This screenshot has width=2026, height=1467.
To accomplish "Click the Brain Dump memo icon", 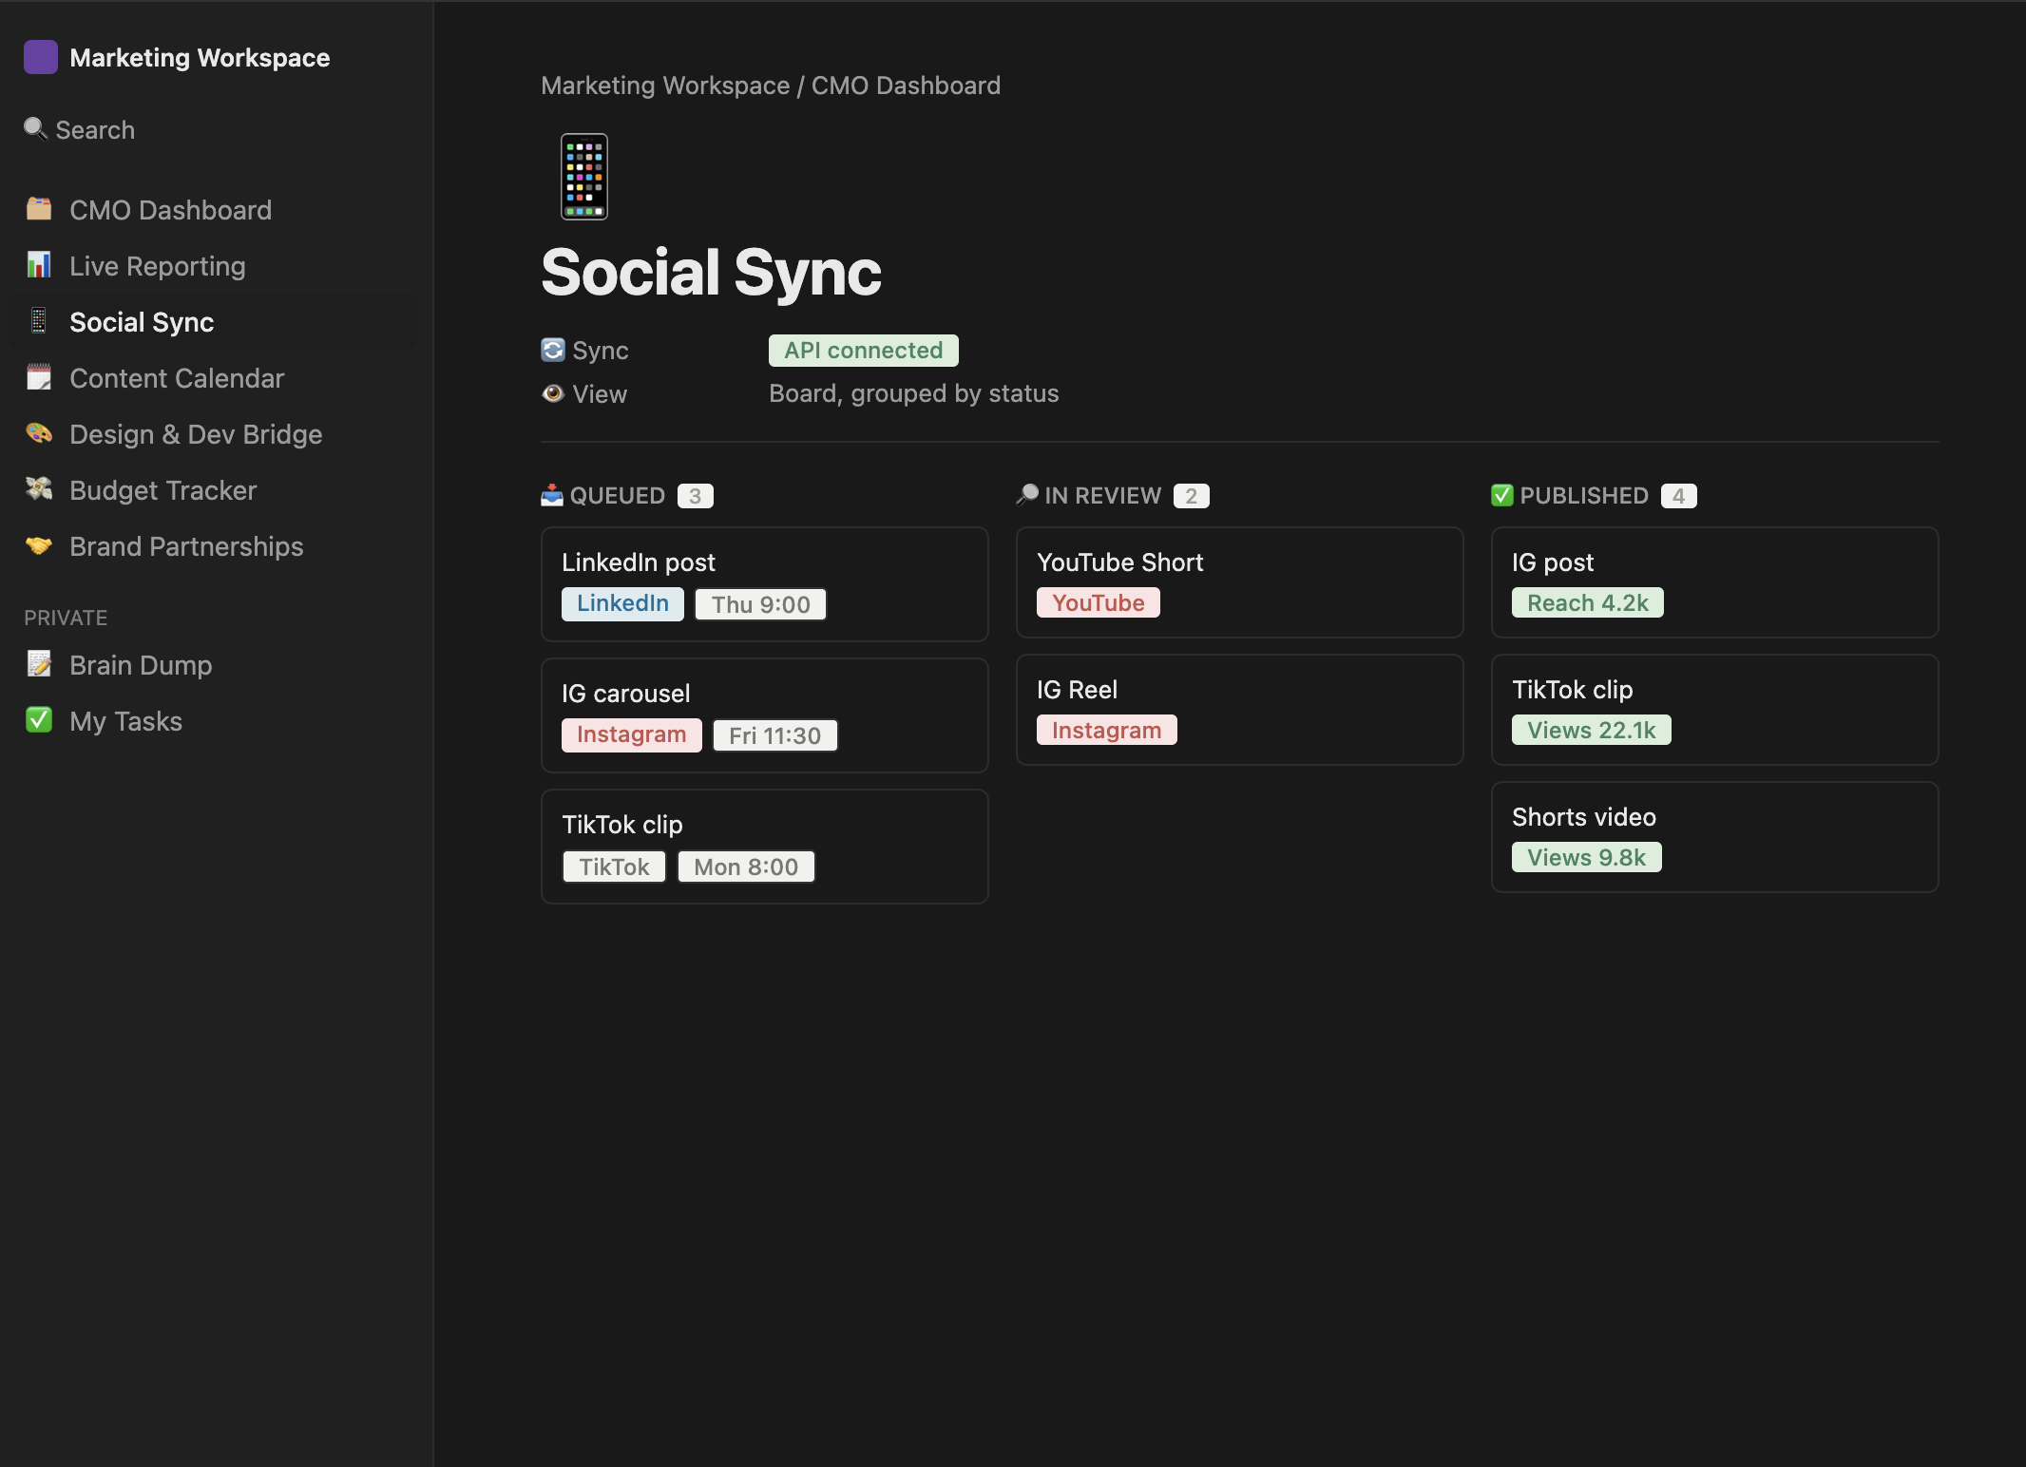I will 39,664.
